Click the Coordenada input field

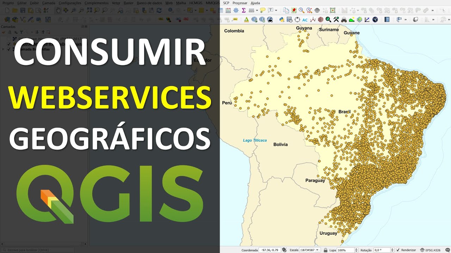point(270,250)
